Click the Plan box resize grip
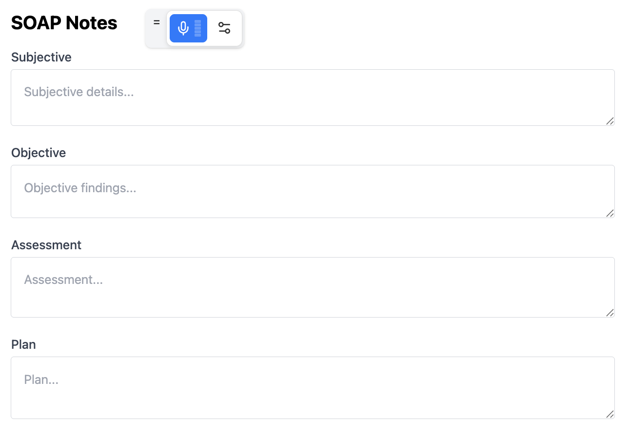Image resolution: width=629 pixels, height=440 pixels. click(x=609, y=414)
